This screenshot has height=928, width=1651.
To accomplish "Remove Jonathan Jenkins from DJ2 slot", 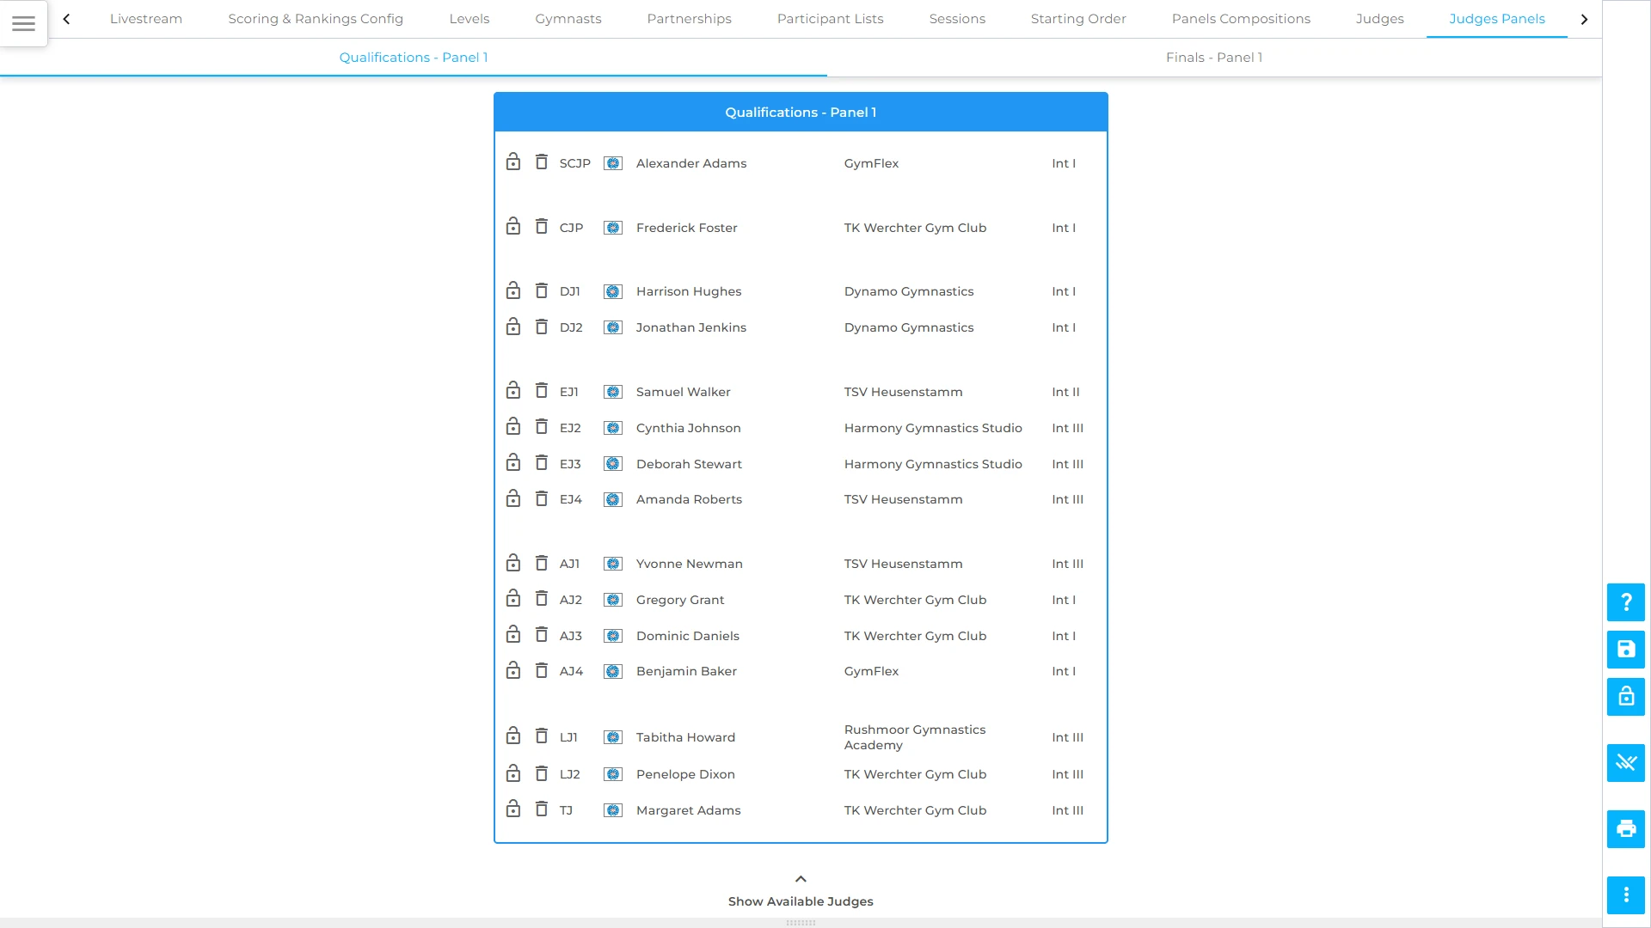I will coord(542,327).
